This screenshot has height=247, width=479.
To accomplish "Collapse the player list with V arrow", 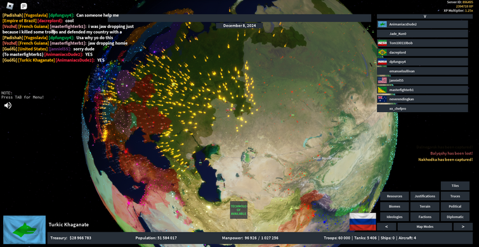I will pyautogui.click(x=424, y=16).
